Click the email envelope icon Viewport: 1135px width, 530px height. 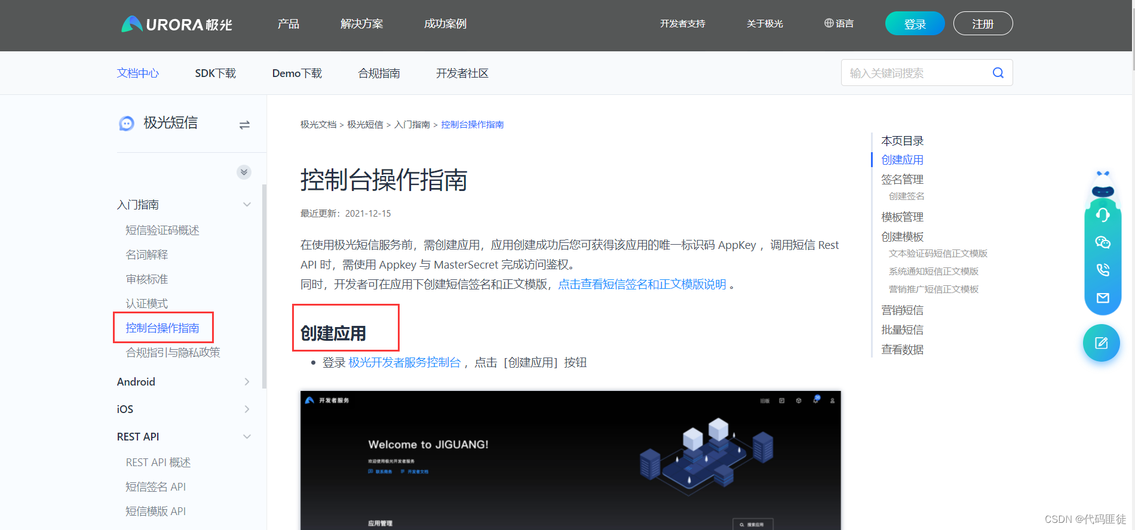1103,298
